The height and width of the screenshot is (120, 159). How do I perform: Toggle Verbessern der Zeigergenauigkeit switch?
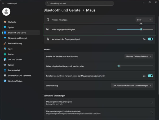150,39
